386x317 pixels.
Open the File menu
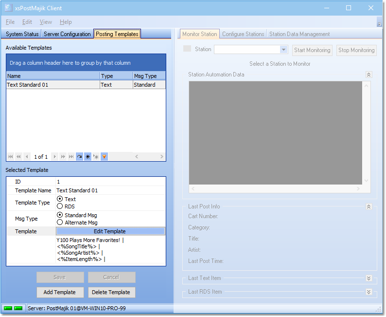click(10, 22)
